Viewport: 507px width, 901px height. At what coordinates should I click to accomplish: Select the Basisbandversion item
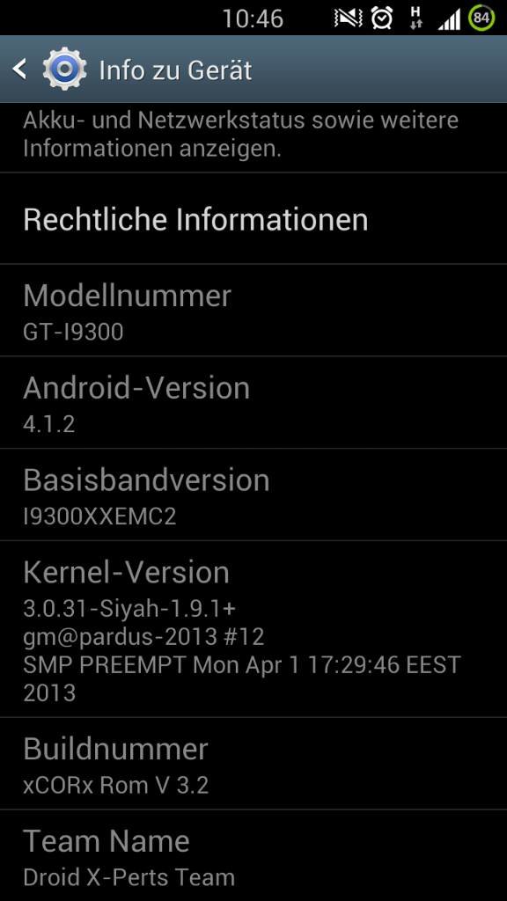tap(253, 494)
